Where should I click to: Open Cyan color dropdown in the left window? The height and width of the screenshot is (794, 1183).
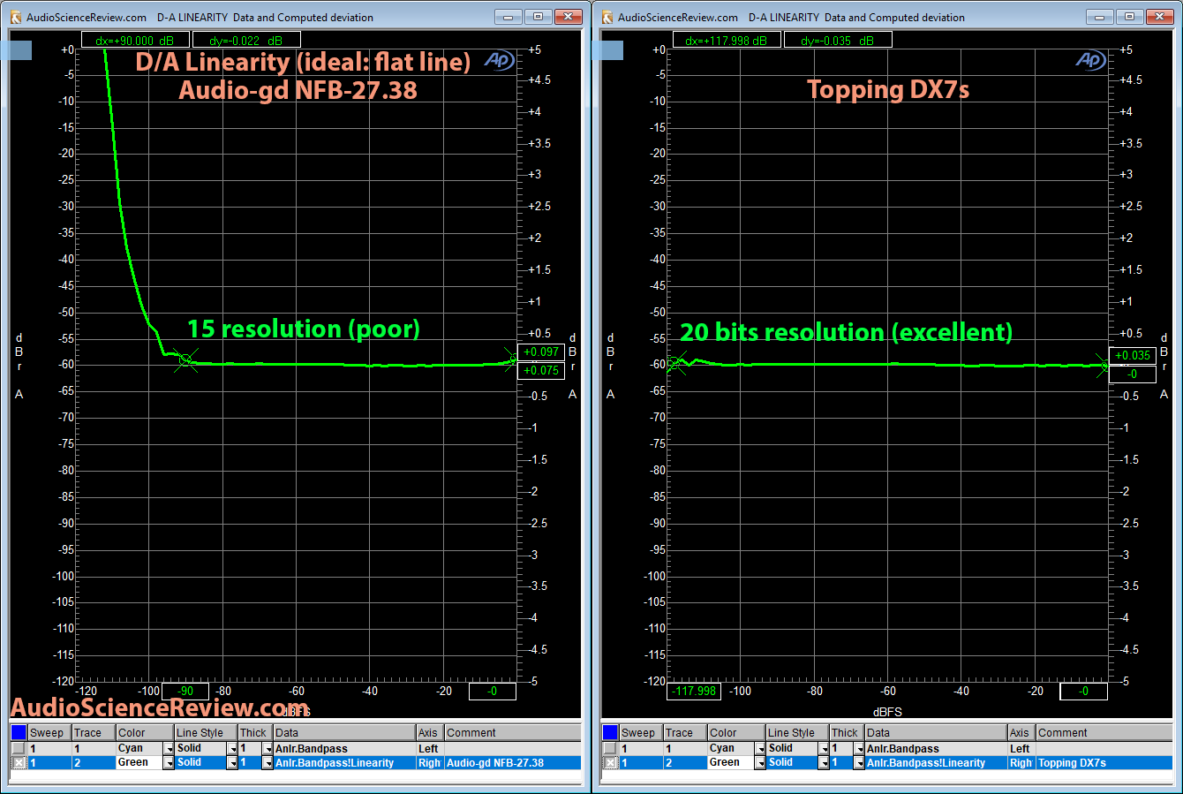coord(169,749)
